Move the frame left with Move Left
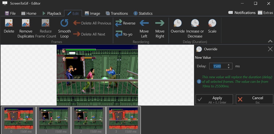Viewport: 274px width, 134px height. (x=144, y=28)
